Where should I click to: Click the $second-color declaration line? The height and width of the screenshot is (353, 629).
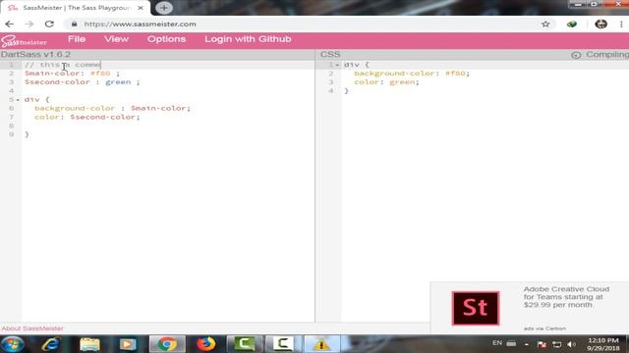[82, 82]
